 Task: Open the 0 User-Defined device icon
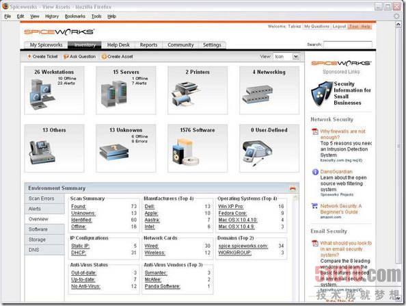pos(258,153)
